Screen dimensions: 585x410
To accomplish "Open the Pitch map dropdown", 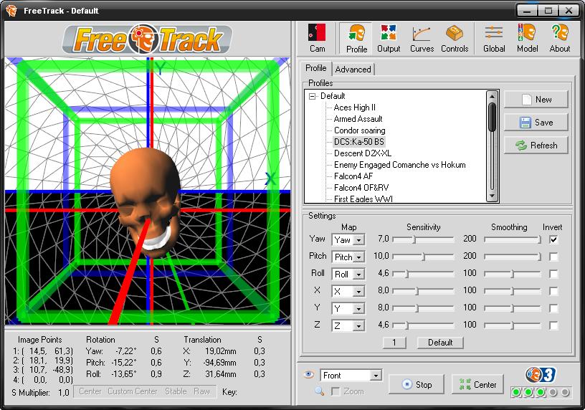I will pyautogui.click(x=358, y=257).
